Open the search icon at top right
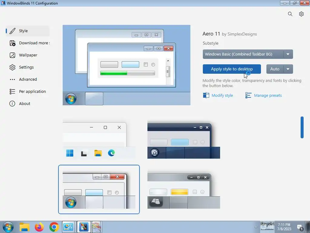Screen dimensions: 310x233 (290, 14)
